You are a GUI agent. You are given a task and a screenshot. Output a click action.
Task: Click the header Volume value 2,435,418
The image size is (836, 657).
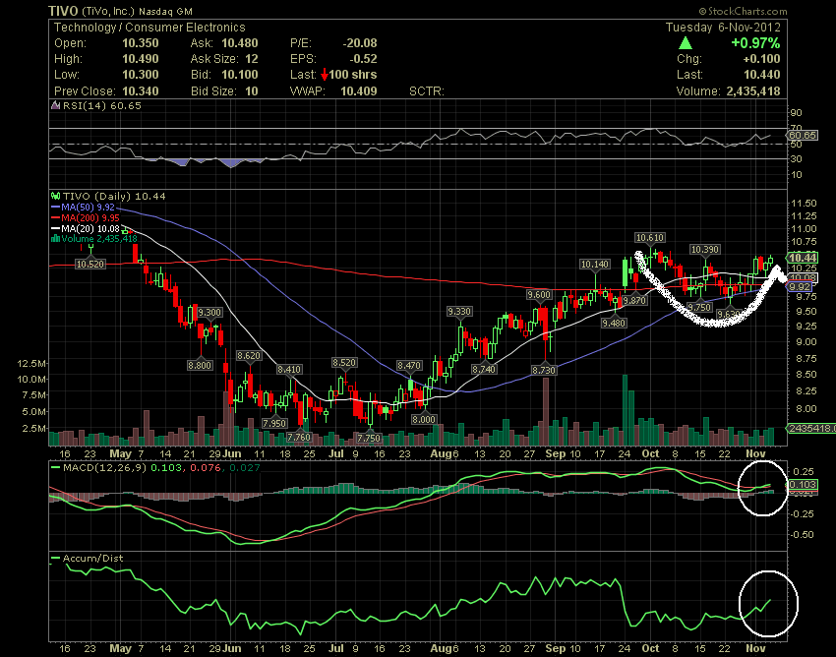coord(753,91)
